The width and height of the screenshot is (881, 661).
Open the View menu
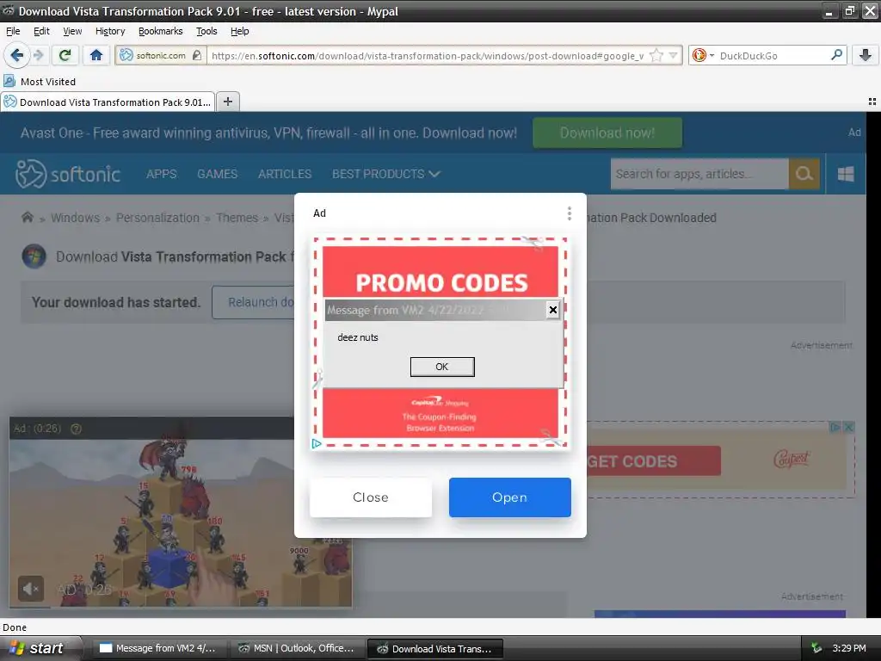(x=72, y=31)
